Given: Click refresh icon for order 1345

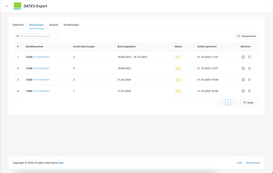Looking at the screenshot, I should coord(249,91).
